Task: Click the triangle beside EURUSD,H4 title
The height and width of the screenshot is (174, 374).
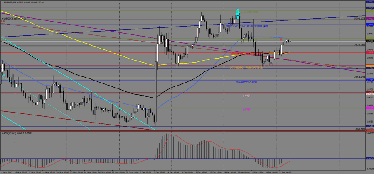Action: point(2,2)
